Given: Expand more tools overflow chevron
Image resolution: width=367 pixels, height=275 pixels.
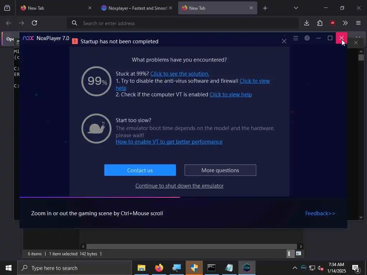Looking at the screenshot, I should pos(345,23).
